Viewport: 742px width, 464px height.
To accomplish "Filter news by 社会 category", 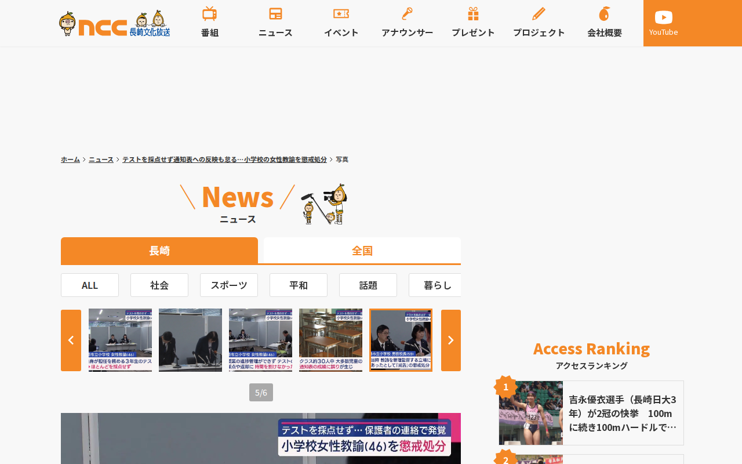I will click(x=159, y=285).
